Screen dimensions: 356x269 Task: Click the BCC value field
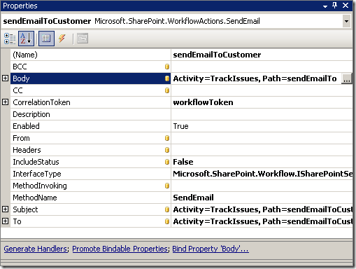[262, 67]
